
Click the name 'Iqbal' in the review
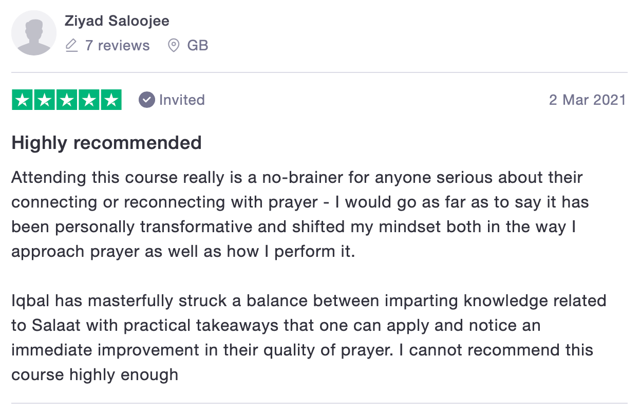pyautogui.click(x=30, y=301)
